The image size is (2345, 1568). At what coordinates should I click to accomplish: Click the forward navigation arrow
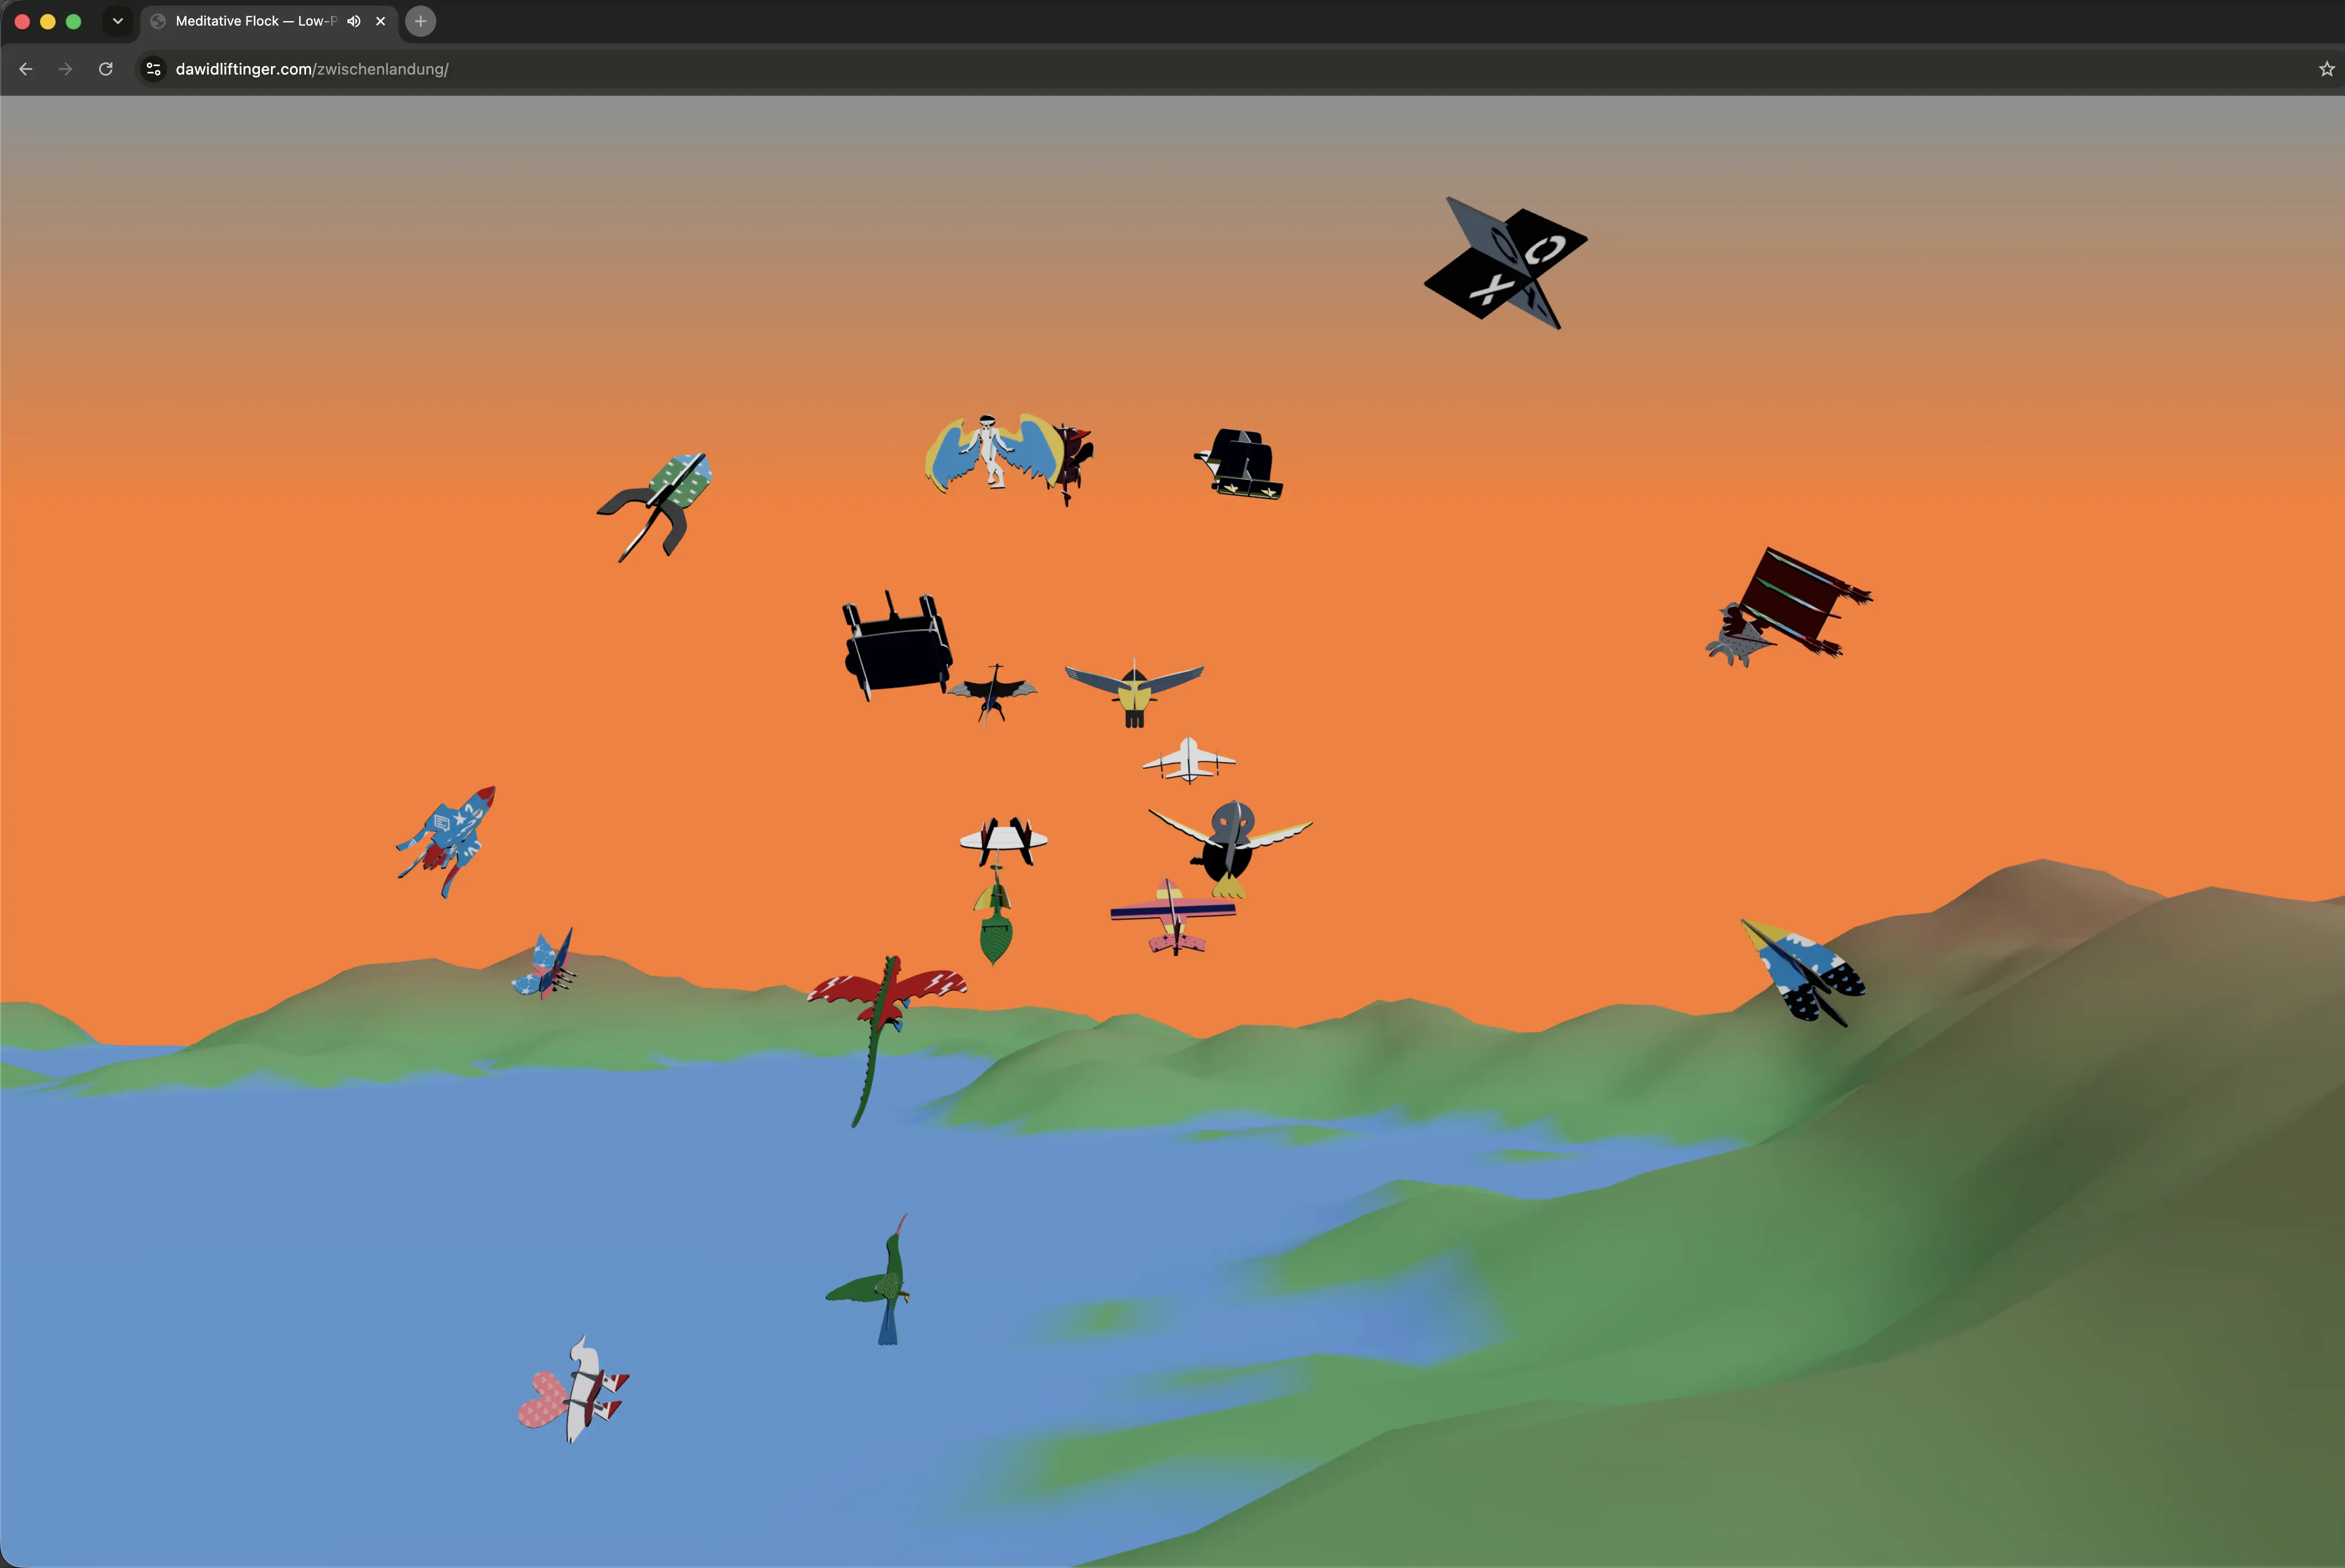[x=65, y=69]
